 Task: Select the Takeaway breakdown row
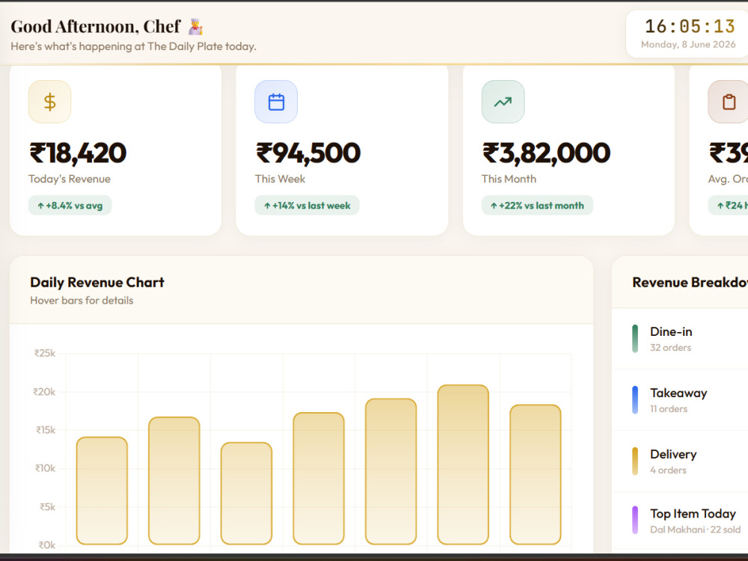tap(680, 399)
